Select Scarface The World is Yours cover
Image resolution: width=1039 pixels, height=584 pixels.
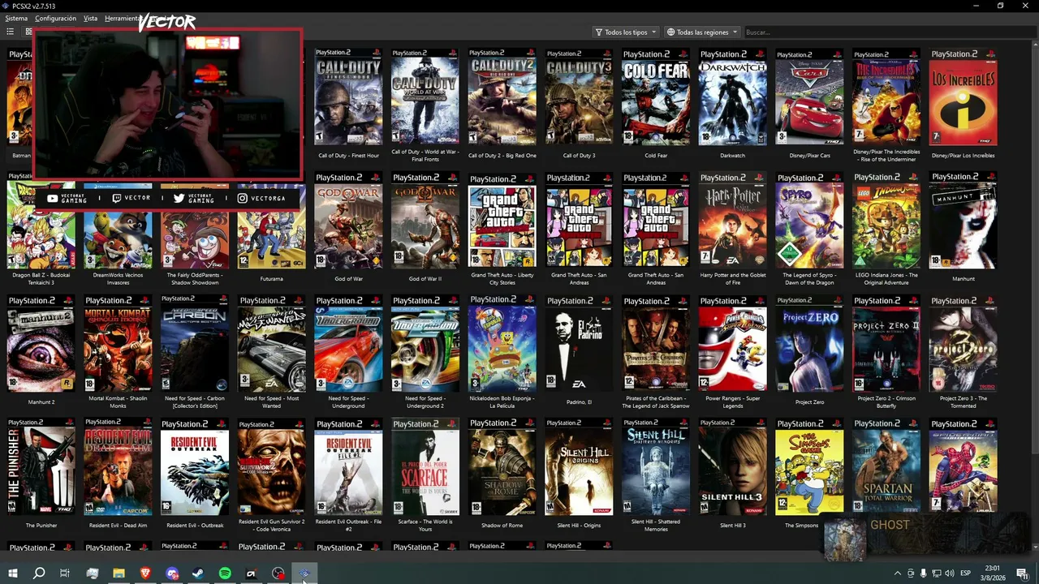point(425,467)
